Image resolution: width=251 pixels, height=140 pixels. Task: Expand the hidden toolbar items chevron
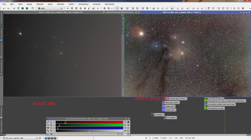pyautogui.click(x=112, y=8)
